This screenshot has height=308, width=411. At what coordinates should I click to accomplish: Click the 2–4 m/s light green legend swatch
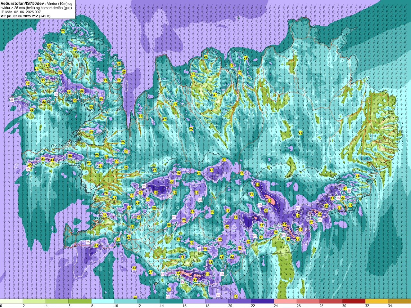34,301
